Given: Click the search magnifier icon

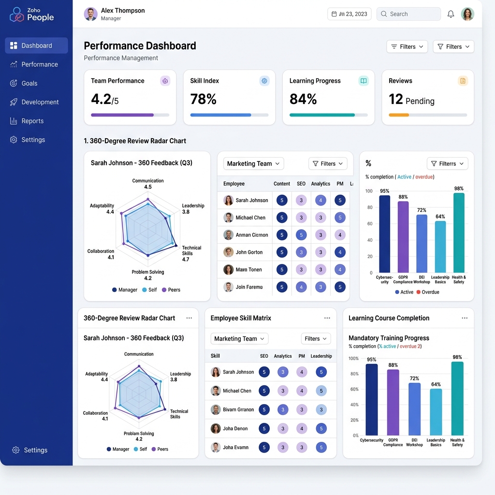Looking at the screenshot, I should 384,14.
